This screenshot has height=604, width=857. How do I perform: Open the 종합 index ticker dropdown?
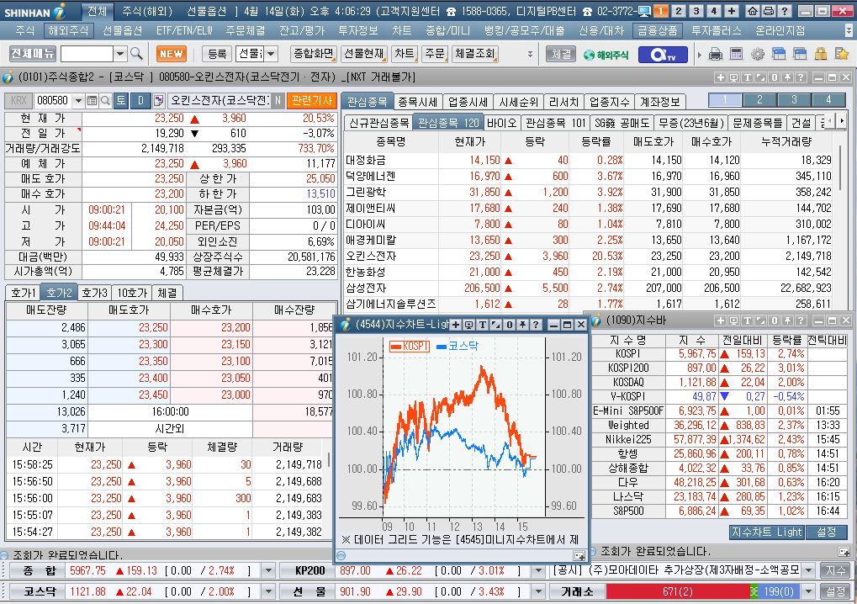click(x=267, y=570)
